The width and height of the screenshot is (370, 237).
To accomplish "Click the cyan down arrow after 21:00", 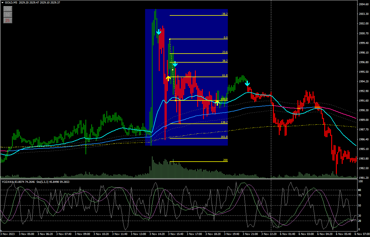I will 247,84.
